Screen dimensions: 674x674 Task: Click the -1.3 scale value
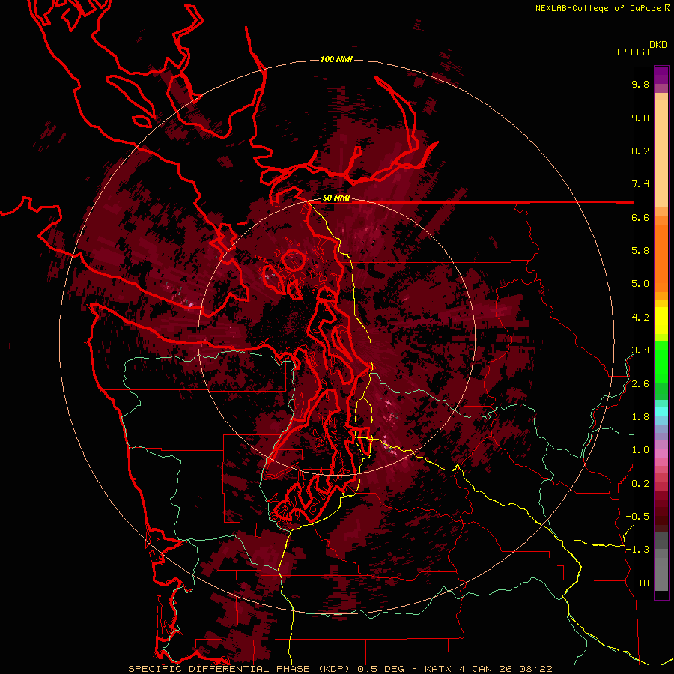[x=637, y=550]
